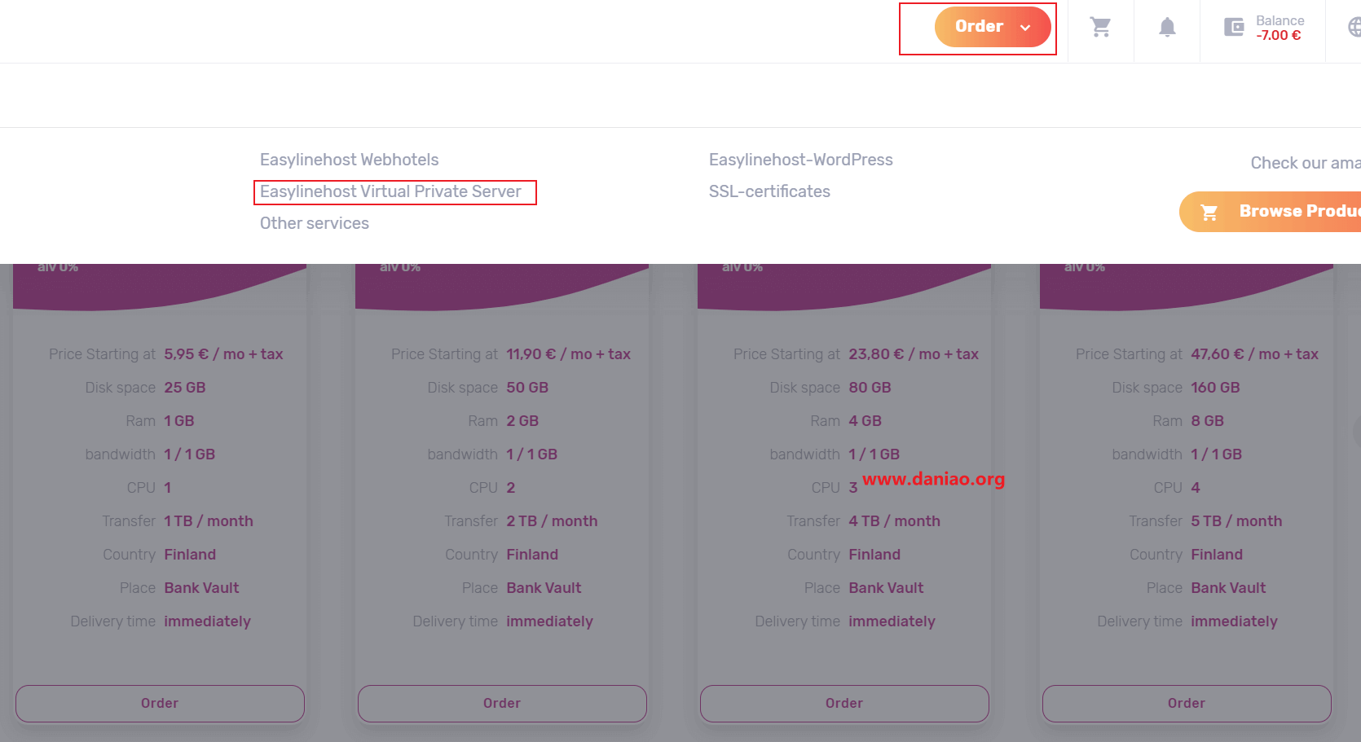Order the 11,90 € VPS plan

pyautogui.click(x=502, y=703)
